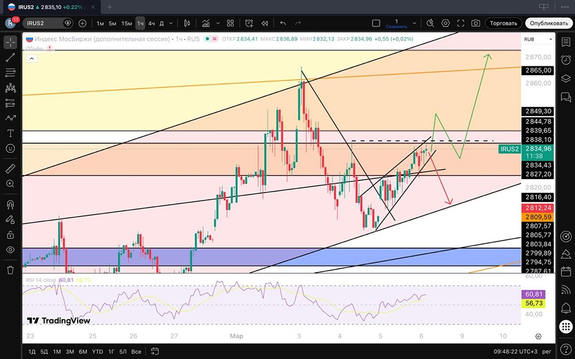This screenshot has height=359, width=575.
Task: Open chart settings hexagon icon
Action: pyautogui.click(x=446, y=23)
